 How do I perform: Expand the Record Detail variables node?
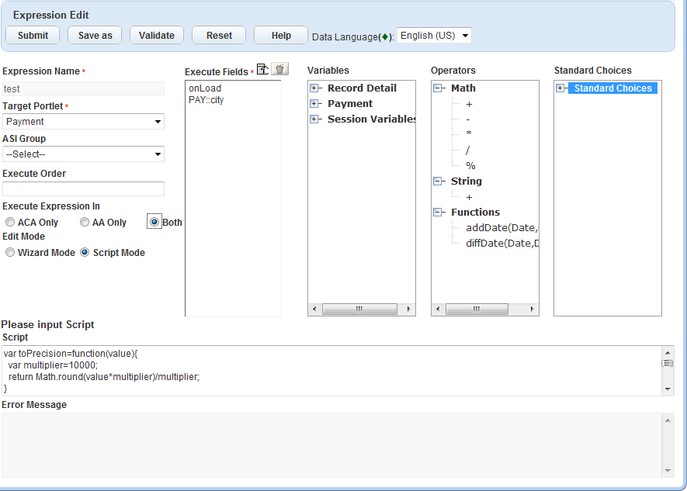314,88
